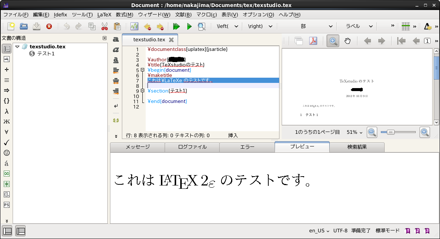Open the ラベル reference dropdown
Screen dimensions: 440x239
point(371,26)
